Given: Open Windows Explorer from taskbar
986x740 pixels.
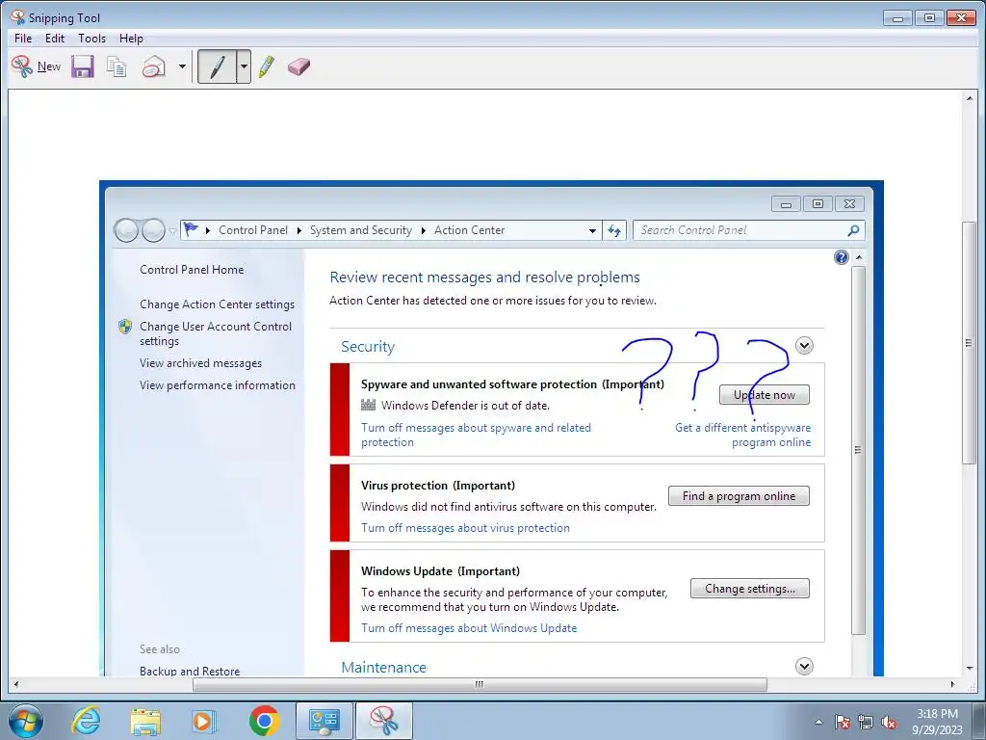Looking at the screenshot, I should pos(145,721).
